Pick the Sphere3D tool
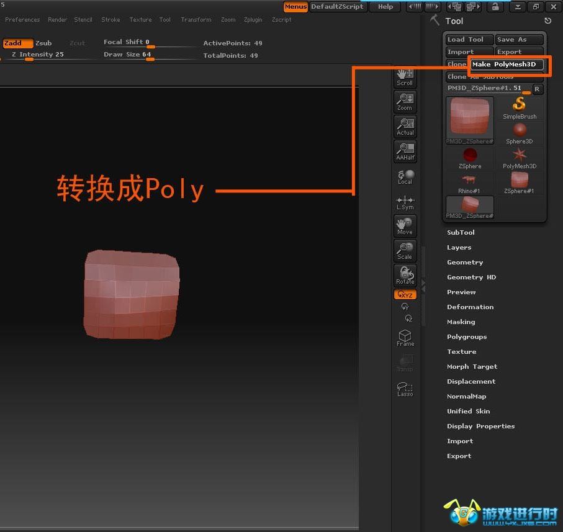563x532 pixels. pos(519,133)
